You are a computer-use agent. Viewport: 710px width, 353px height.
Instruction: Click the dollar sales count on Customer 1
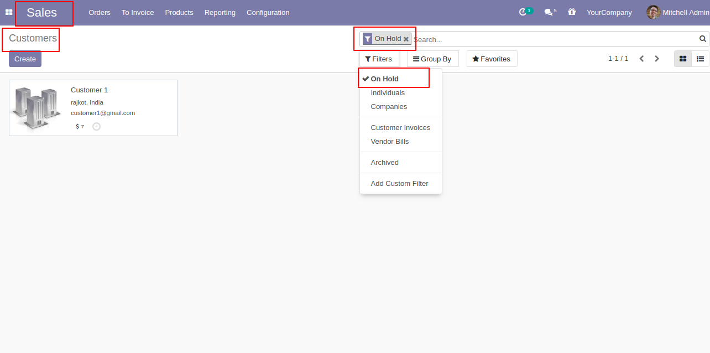click(80, 127)
